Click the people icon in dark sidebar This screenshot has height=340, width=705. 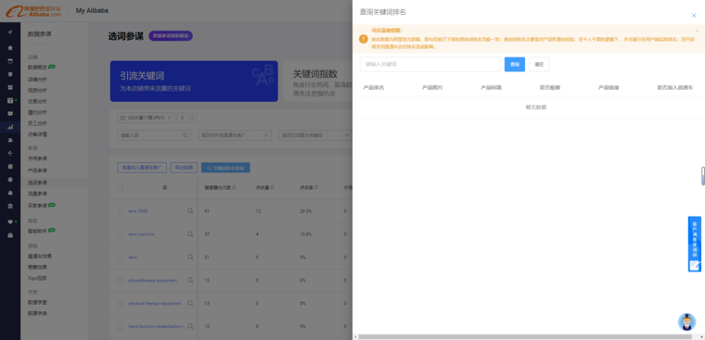coord(10,140)
